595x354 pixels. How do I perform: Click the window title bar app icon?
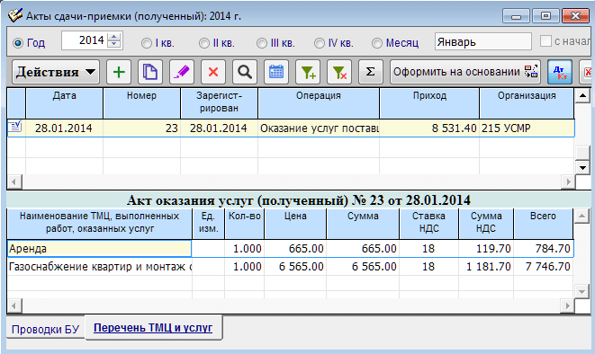tap(15, 15)
